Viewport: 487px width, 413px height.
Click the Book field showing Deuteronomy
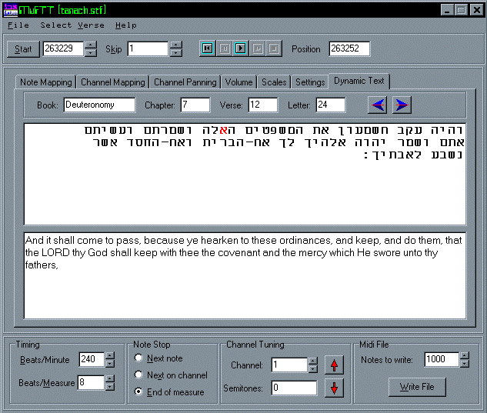99,105
